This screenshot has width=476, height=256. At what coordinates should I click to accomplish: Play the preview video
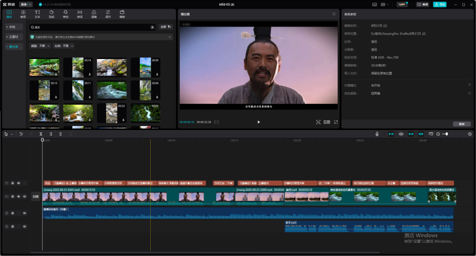tap(259, 122)
